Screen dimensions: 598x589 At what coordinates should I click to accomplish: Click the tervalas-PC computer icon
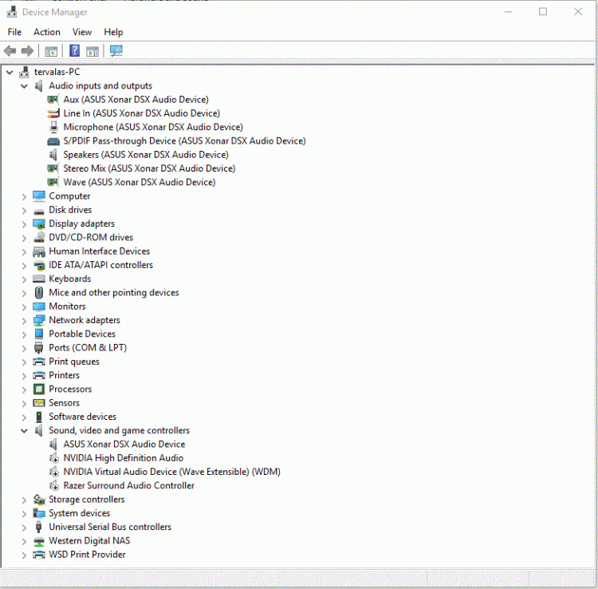(25, 72)
